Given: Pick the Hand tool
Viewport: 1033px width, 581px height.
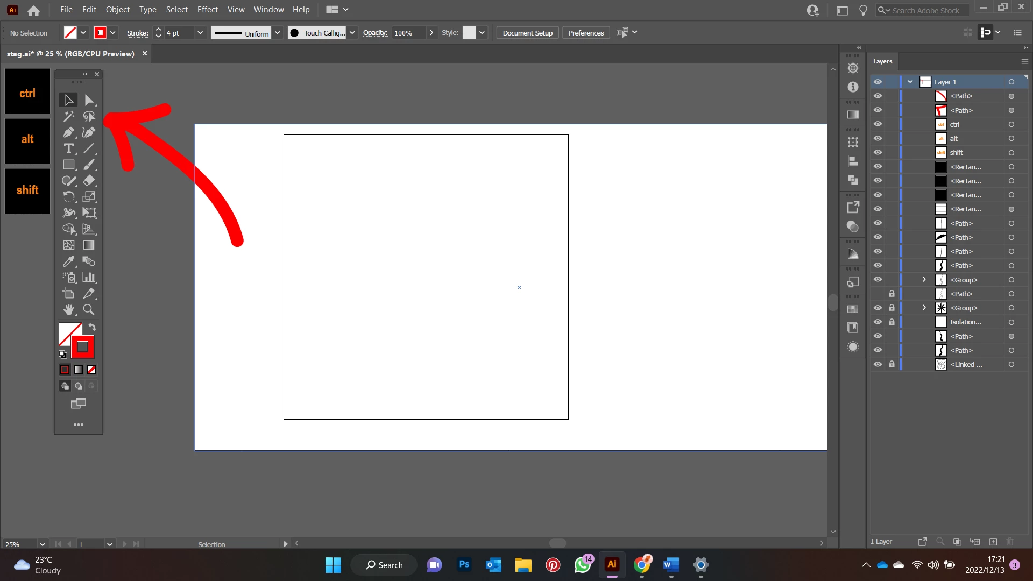Looking at the screenshot, I should click(68, 310).
